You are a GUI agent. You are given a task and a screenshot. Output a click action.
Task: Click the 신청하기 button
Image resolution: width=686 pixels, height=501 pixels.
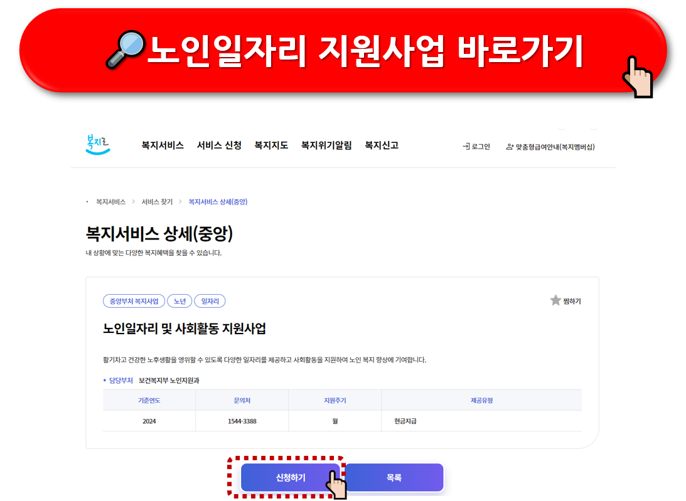pos(290,477)
